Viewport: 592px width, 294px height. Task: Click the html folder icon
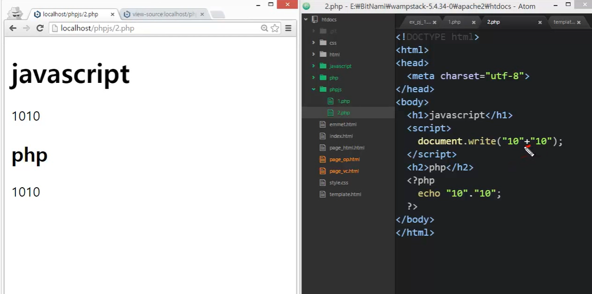click(x=323, y=54)
